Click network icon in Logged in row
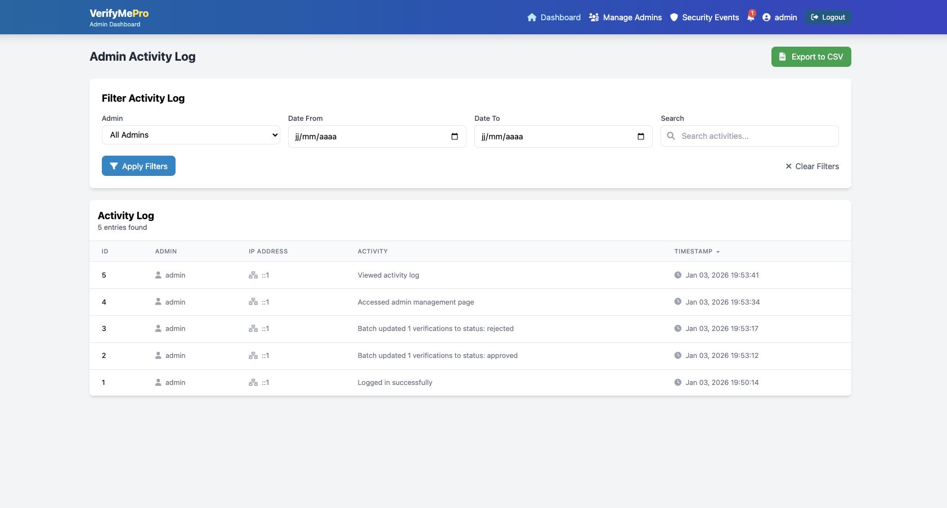Screen dimensions: 947x508 point(253,383)
